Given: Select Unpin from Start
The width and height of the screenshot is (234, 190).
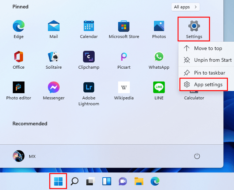Looking at the screenshot, I should coord(207,60).
